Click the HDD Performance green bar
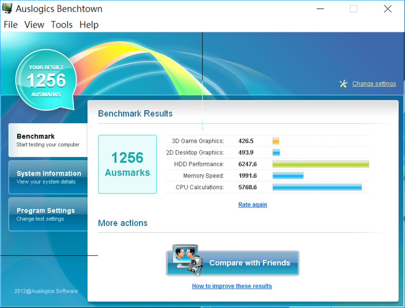 tap(321, 164)
